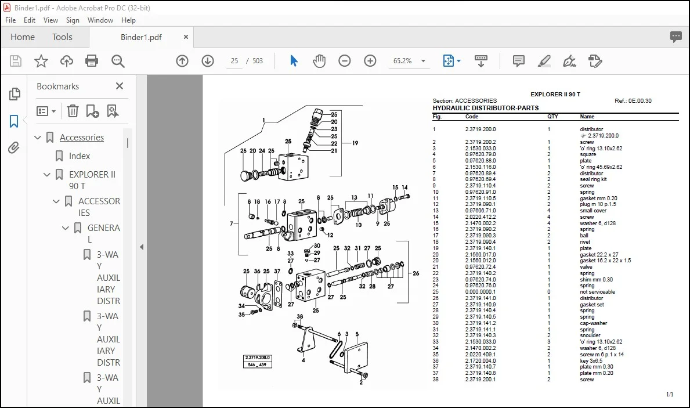
Task: Zoom in with plus icon
Action: [x=370, y=61]
